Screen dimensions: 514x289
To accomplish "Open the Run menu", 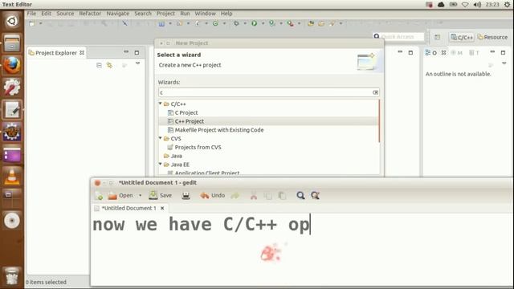I will (x=185, y=14).
